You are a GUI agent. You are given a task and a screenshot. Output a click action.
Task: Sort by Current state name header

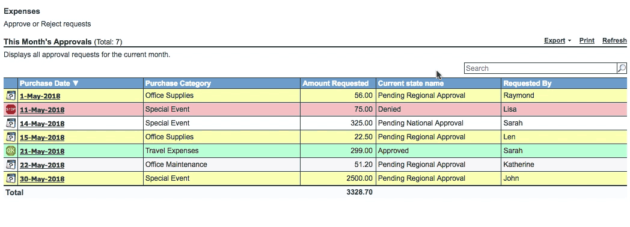(x=411, y=83)
